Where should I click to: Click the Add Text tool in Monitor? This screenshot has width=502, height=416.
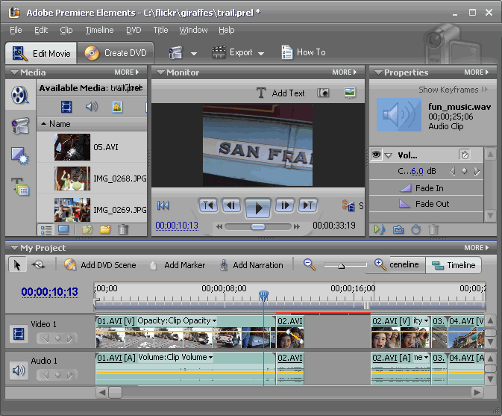coord(280,93)
